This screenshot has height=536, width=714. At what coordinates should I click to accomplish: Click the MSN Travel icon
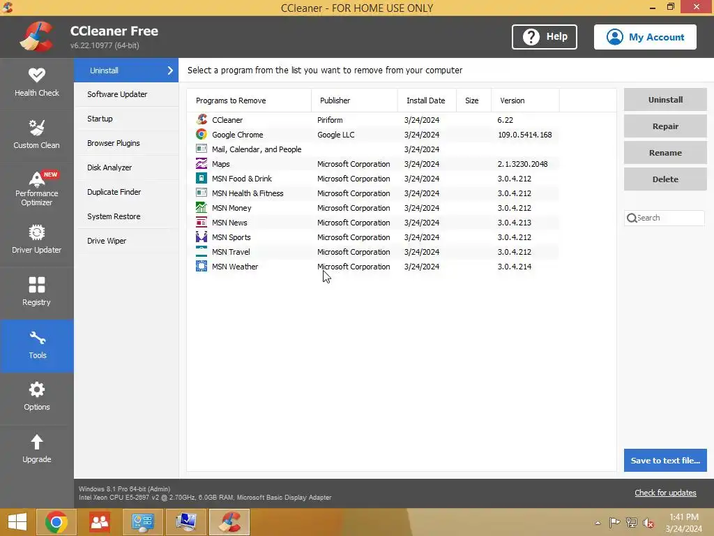point(202,251)
